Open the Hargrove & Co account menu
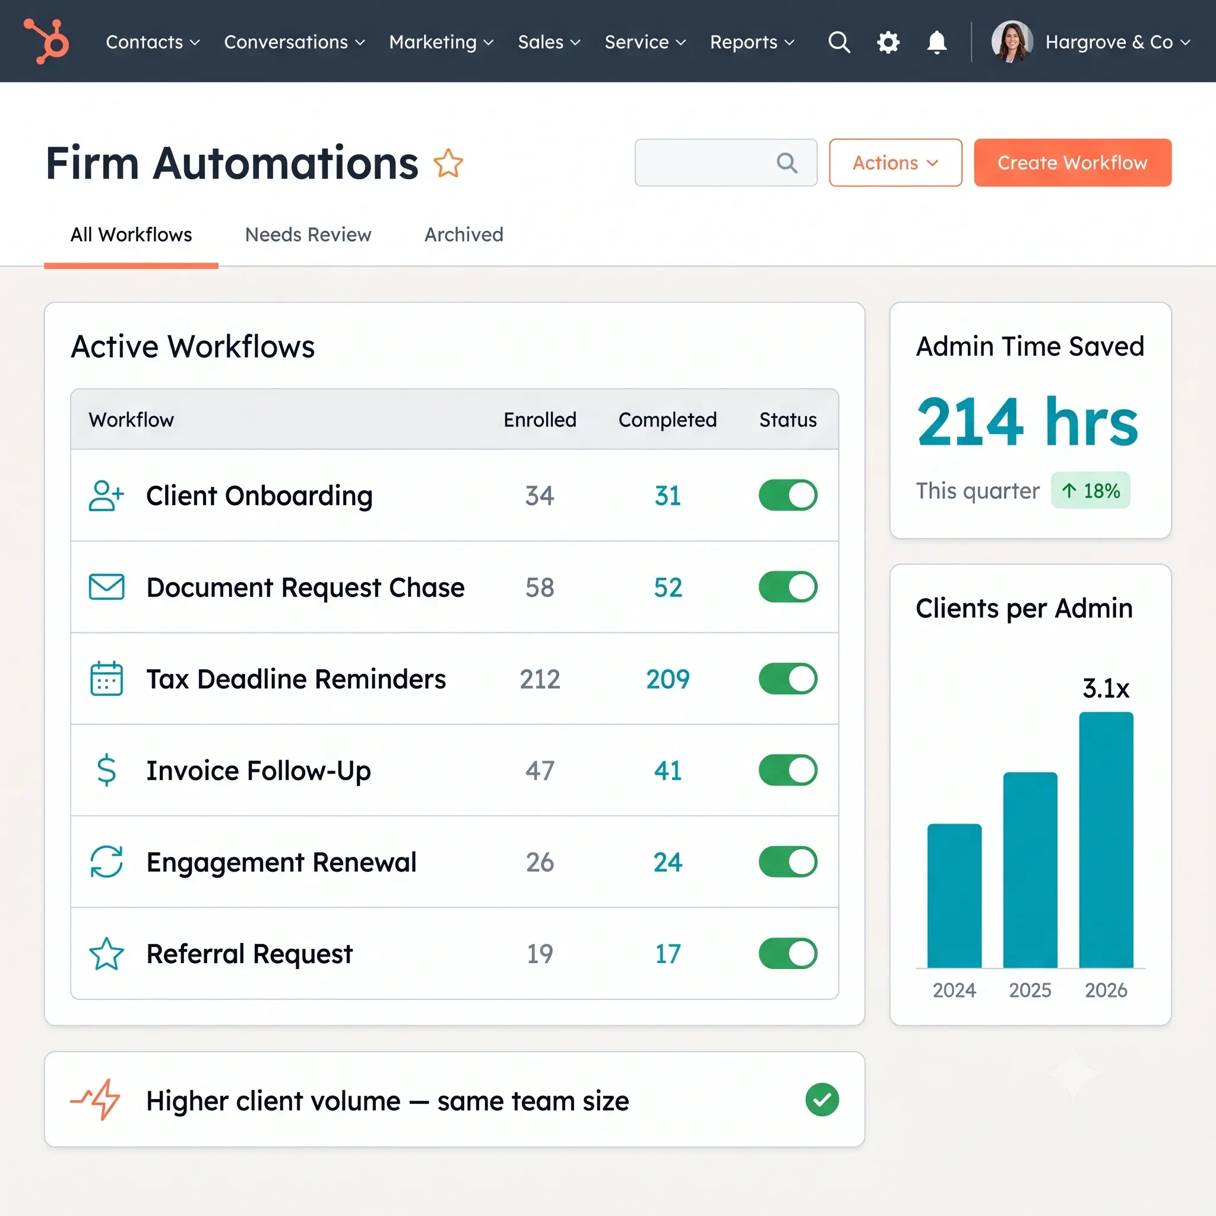1216x1216 pixels. 1118,42
